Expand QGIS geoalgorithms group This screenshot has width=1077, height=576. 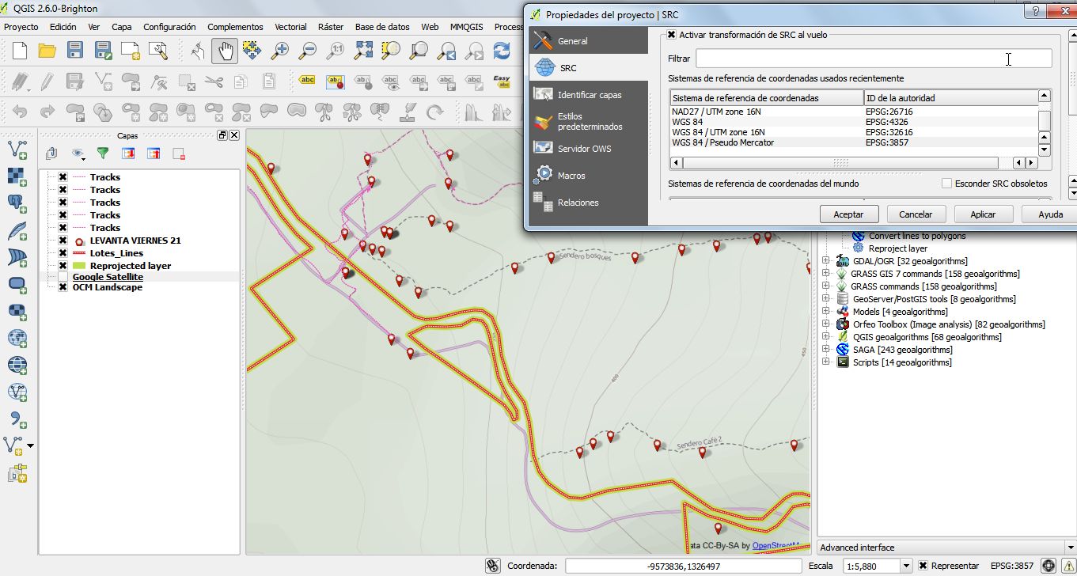point(825,337)
